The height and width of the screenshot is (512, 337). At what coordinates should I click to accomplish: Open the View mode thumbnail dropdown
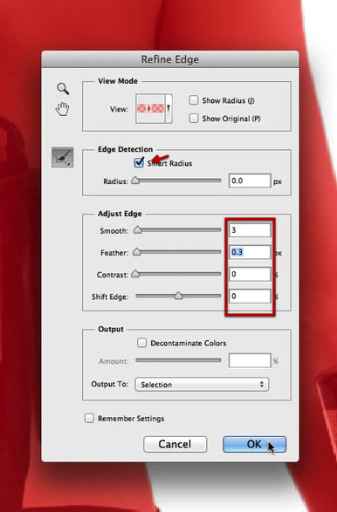[154, 108]
